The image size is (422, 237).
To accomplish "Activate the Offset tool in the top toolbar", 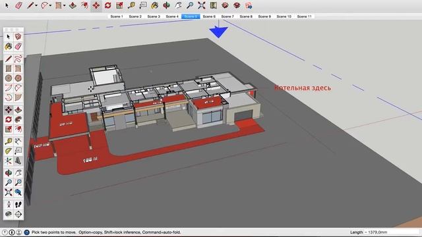I will pyautogui.click(x=84, y=5).
